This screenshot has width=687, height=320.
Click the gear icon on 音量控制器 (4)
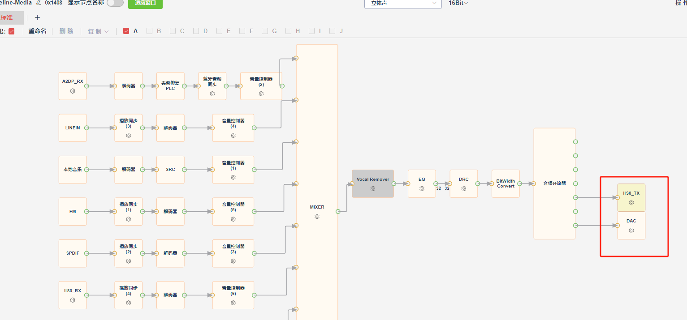tap(233, 136)
